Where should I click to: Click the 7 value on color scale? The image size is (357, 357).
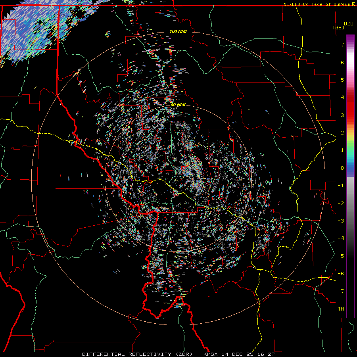342,44
